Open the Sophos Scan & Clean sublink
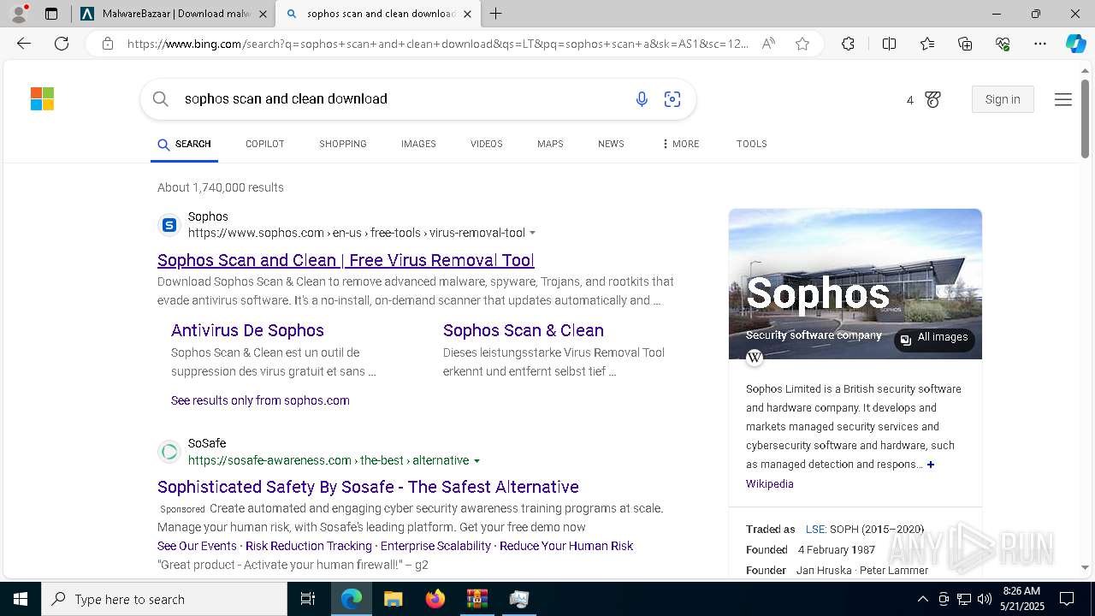Image resolution: width=1095 pixels, height=616 pixels. click(x=524, y=330)
